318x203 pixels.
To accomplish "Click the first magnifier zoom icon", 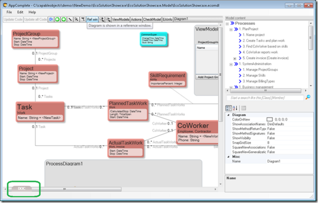I will [x=102, y=19].
